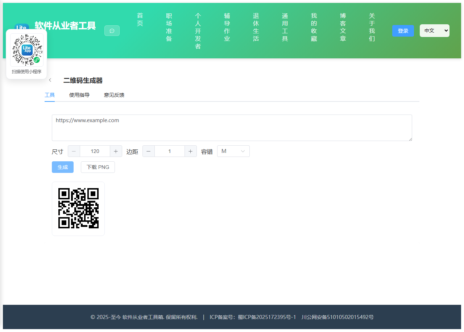Viewport: 464px width, 332px height.
Task: Click the 软件从业者工具 site title
Action: pos(65,26)
